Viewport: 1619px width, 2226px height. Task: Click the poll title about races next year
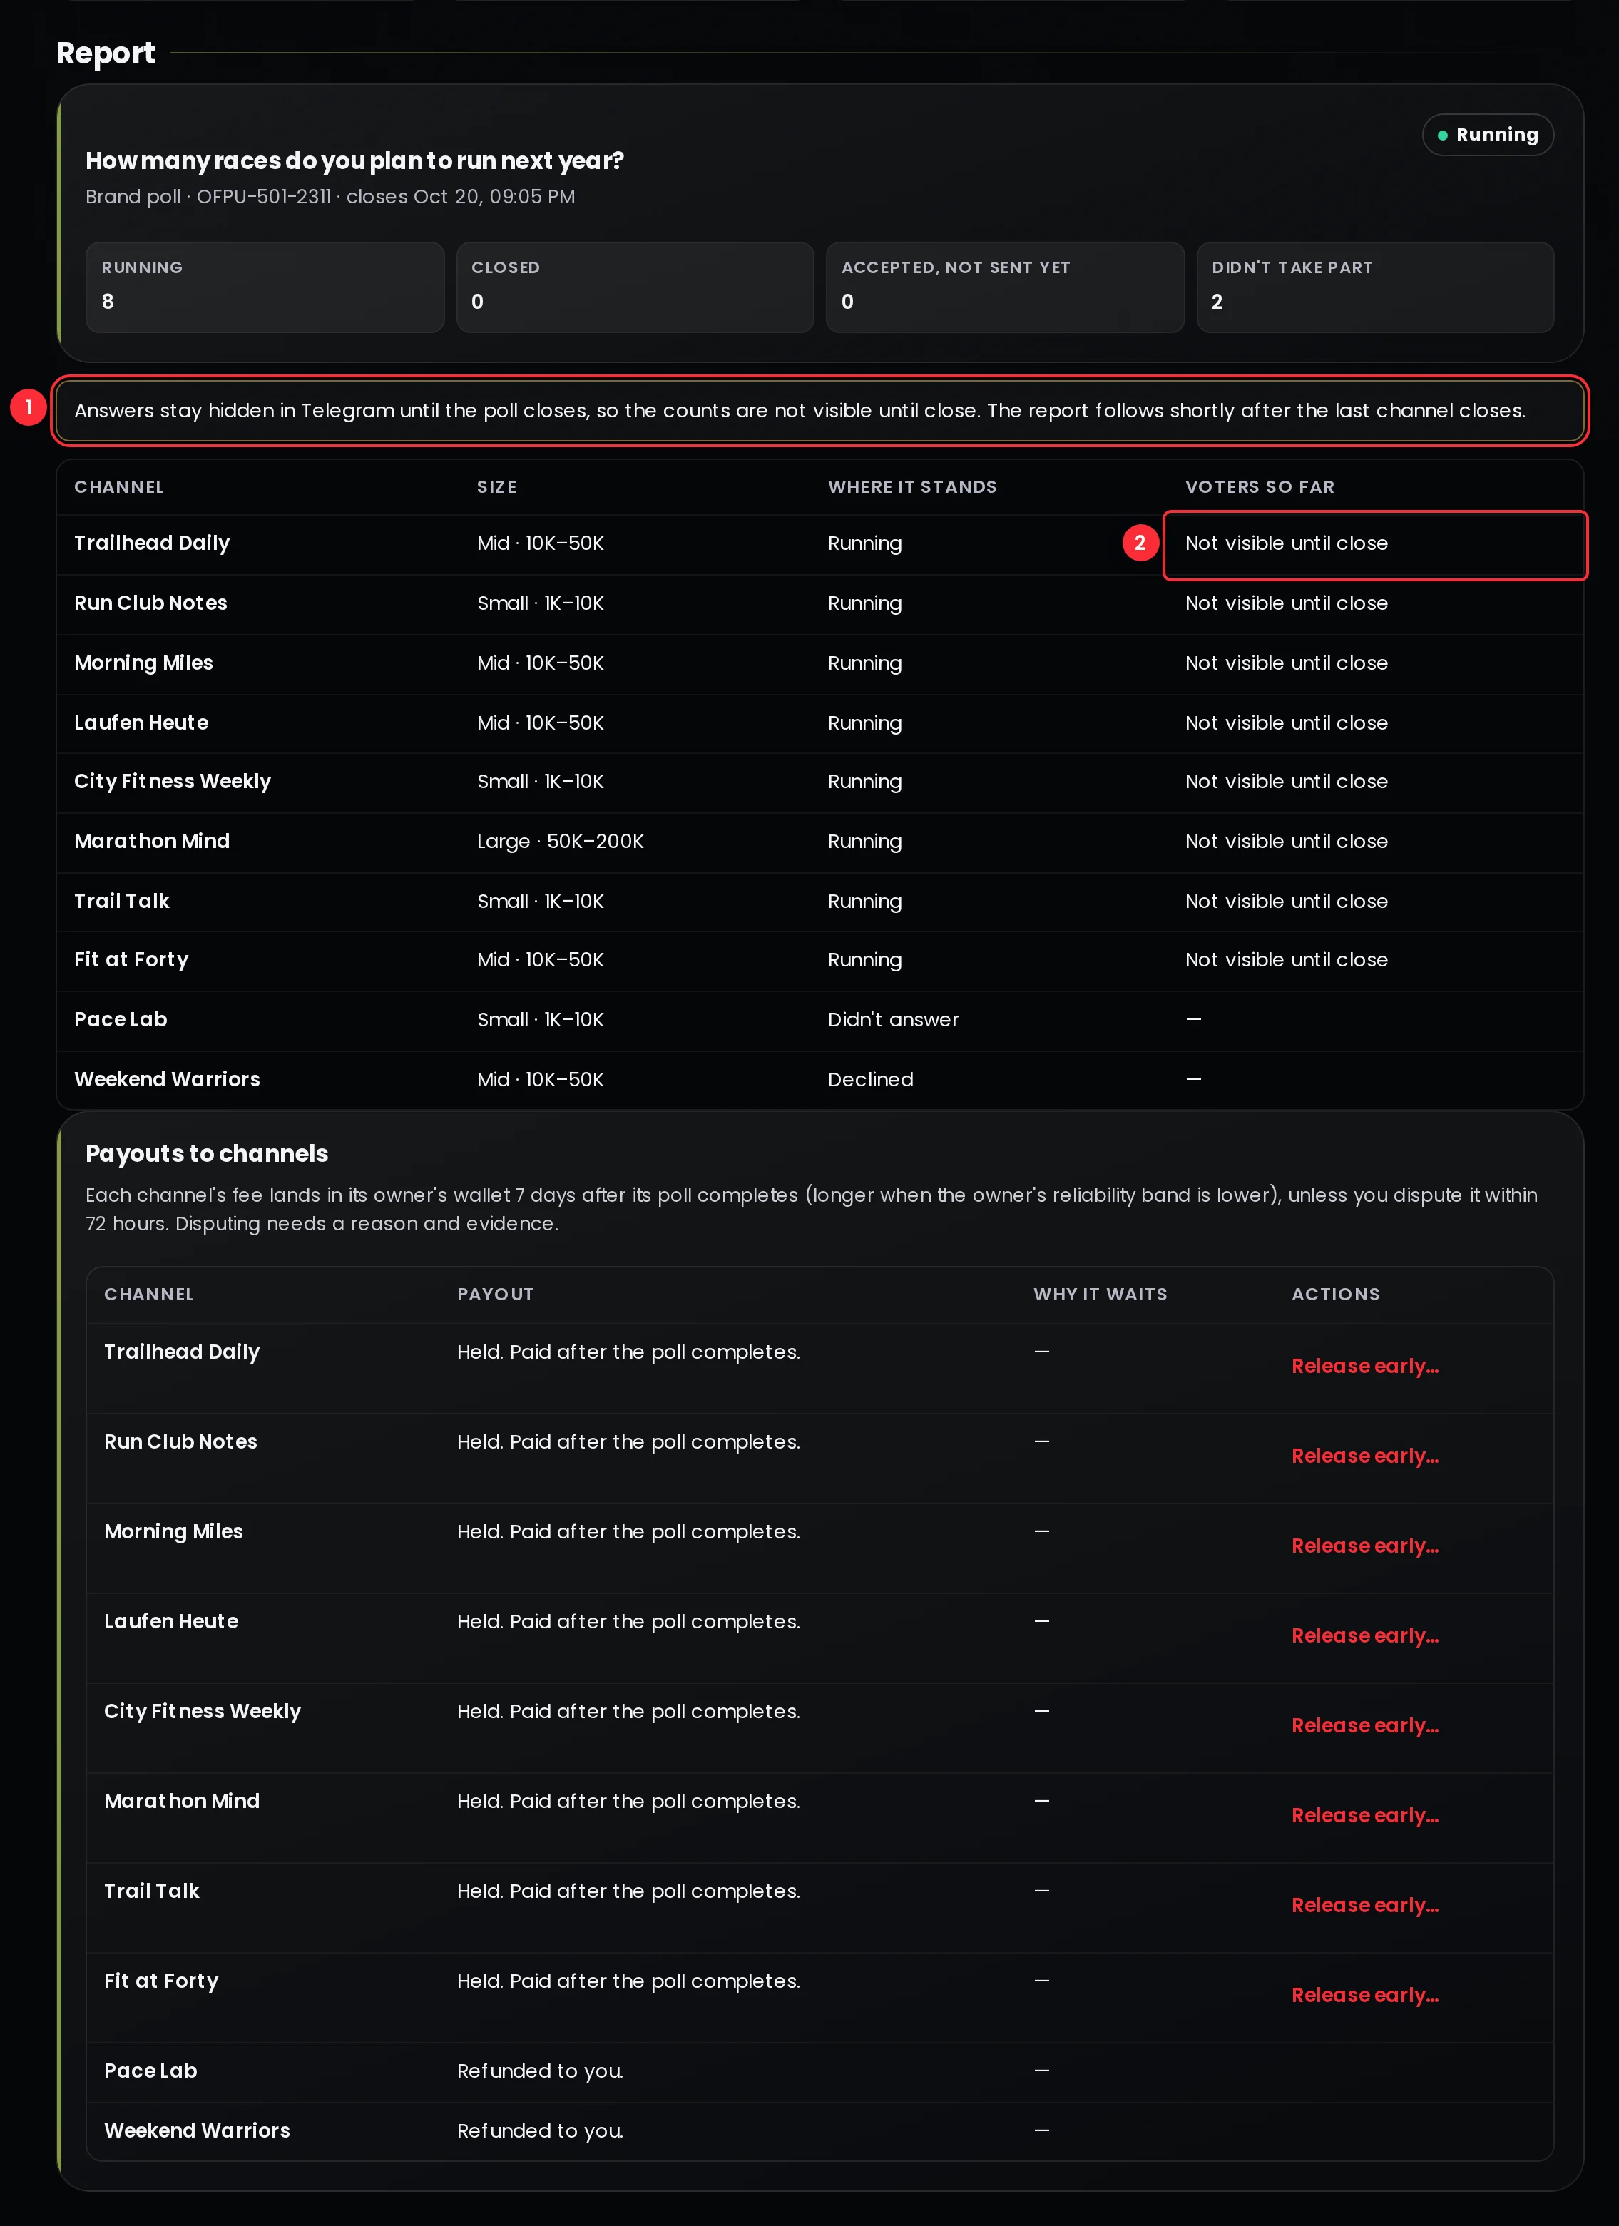click(x=354, y=161)
